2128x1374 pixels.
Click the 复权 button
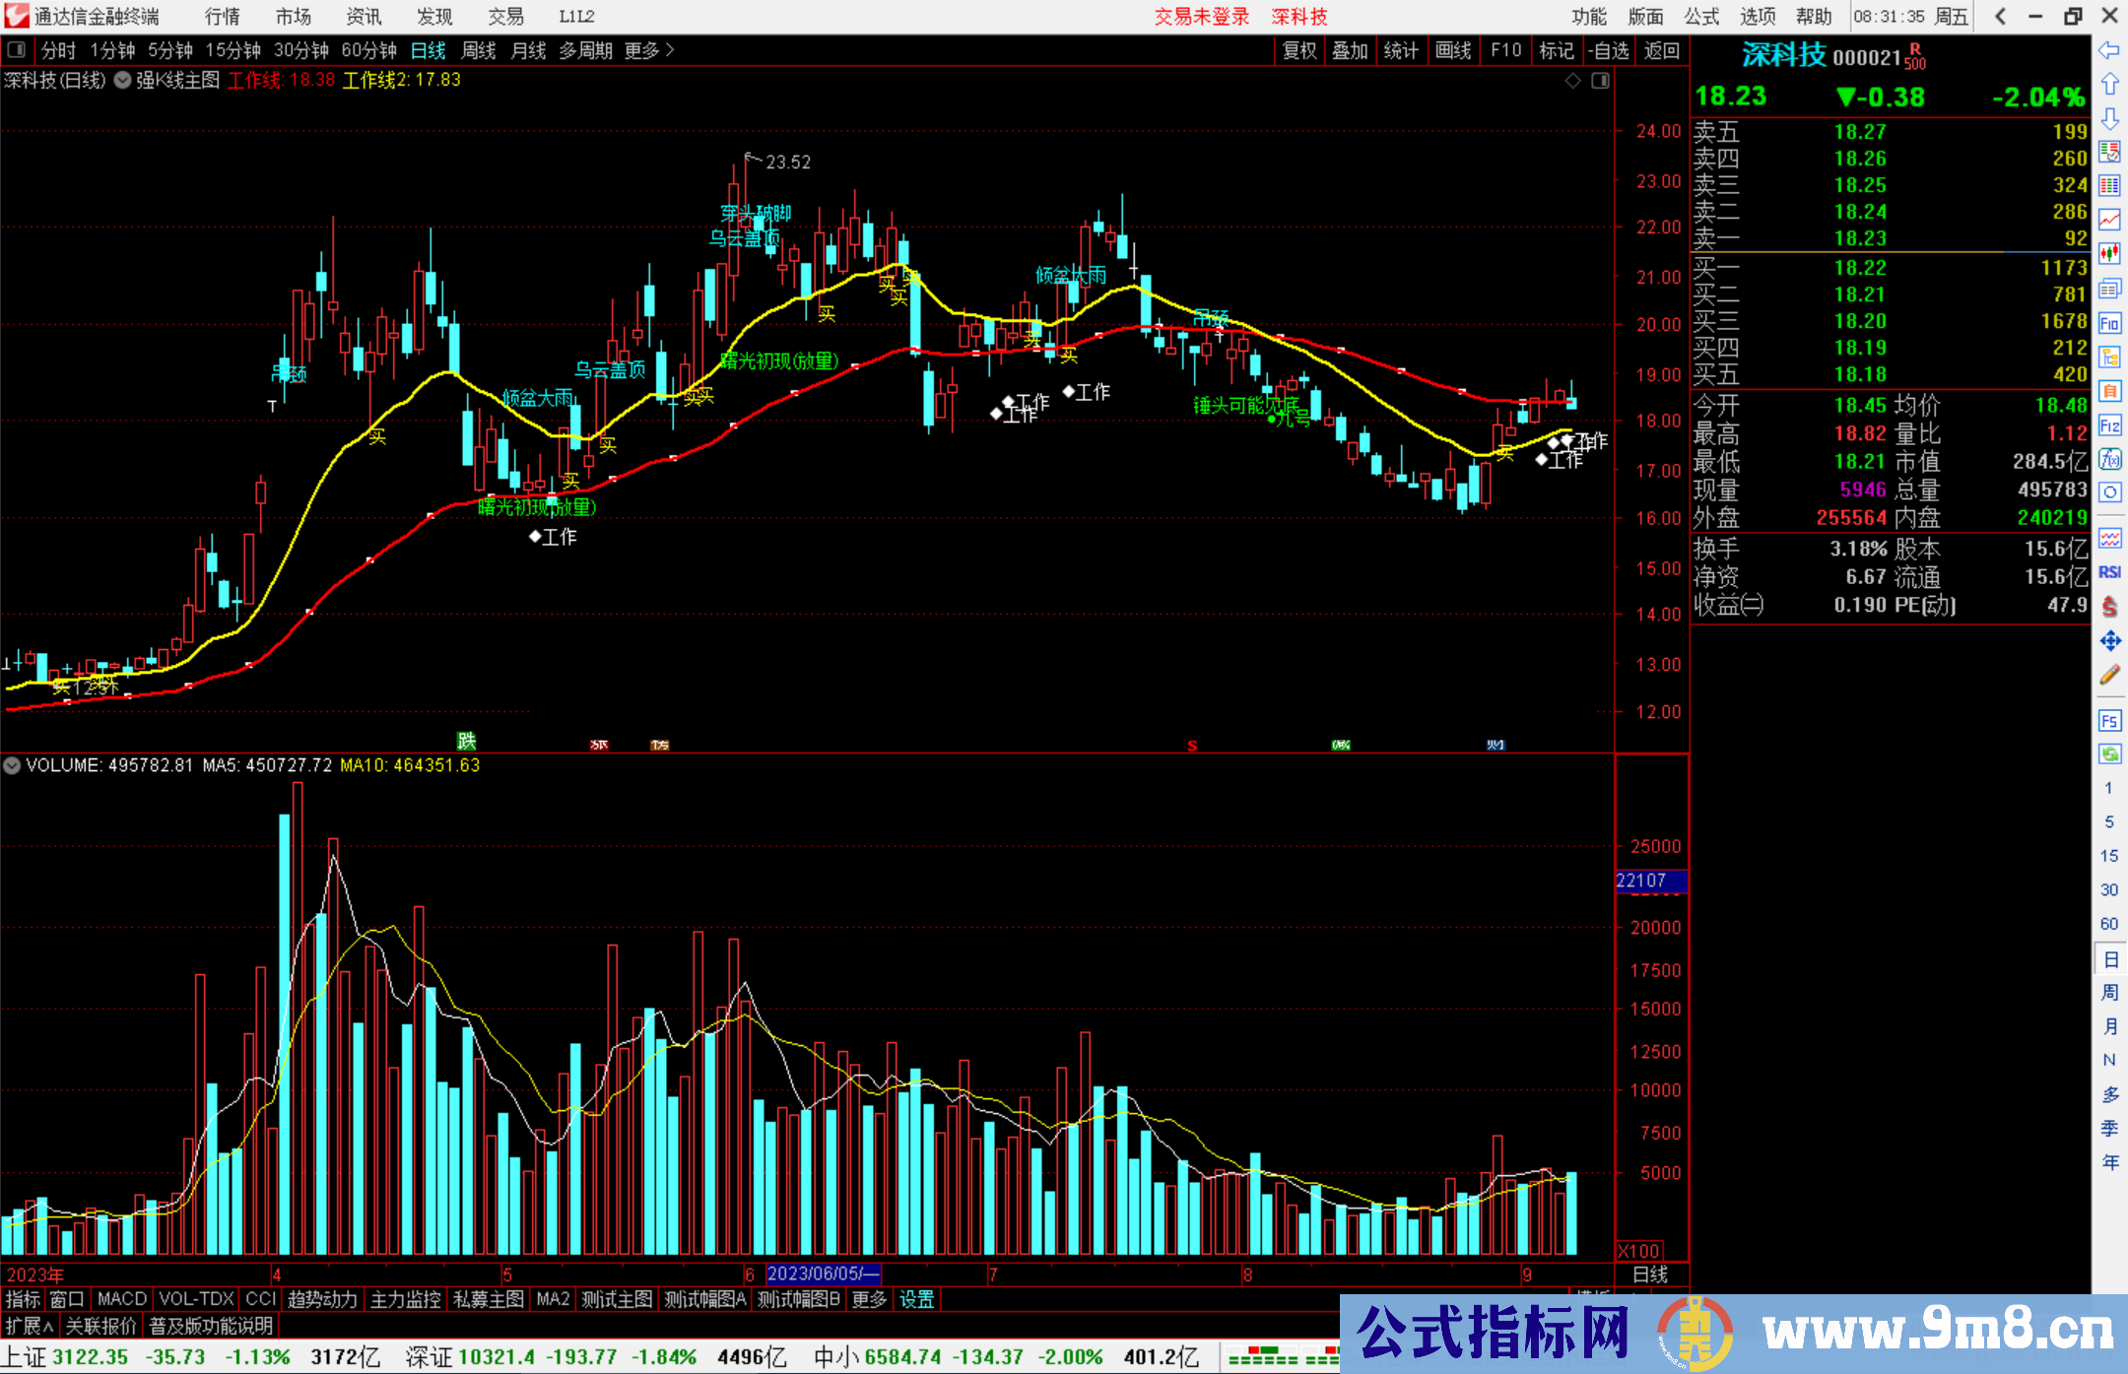click(1299, 50)
